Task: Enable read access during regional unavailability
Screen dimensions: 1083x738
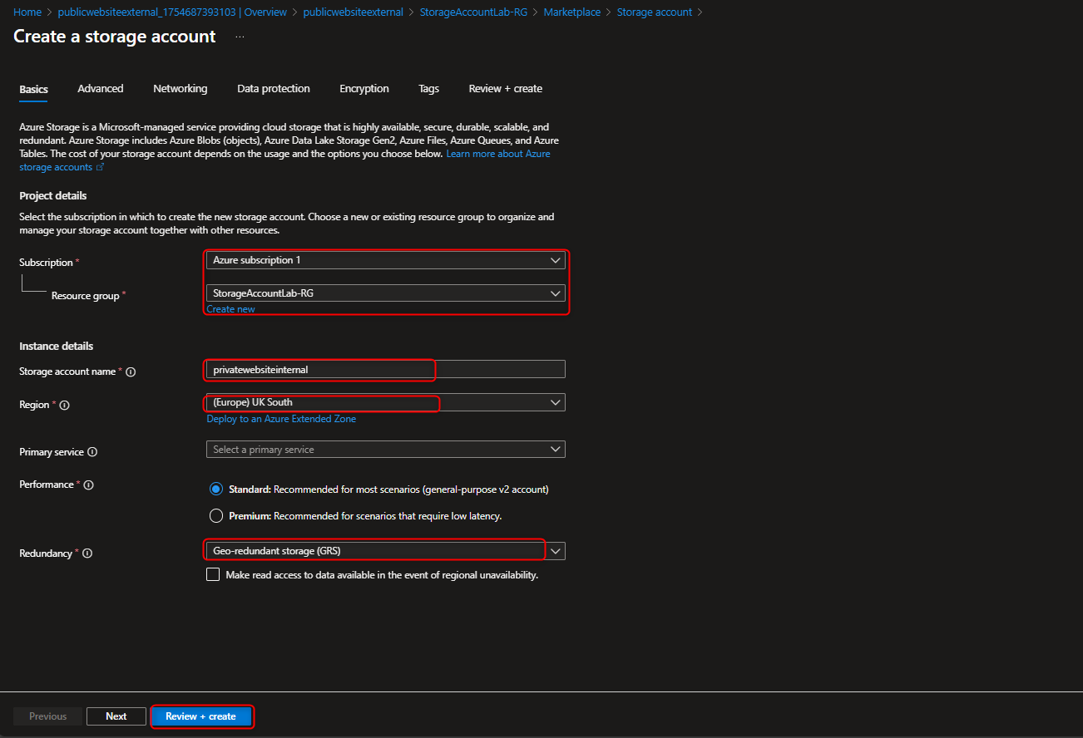Action: [213, 573]
